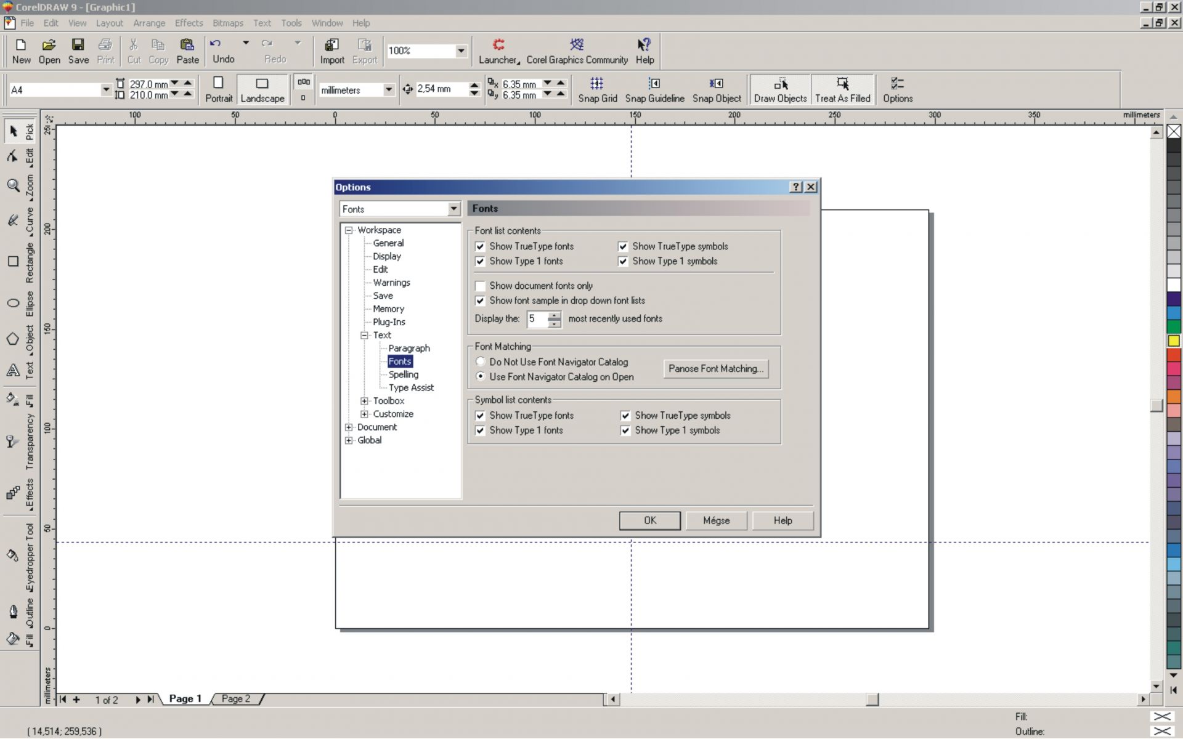Viewport: 1183px width, 739px height.
Task: Select the Rectangle tool
Action: tap(13, 261)
